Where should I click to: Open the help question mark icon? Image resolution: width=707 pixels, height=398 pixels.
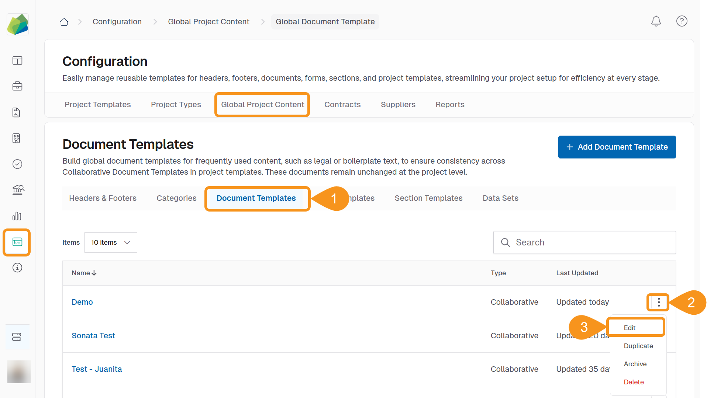(682, 21)
